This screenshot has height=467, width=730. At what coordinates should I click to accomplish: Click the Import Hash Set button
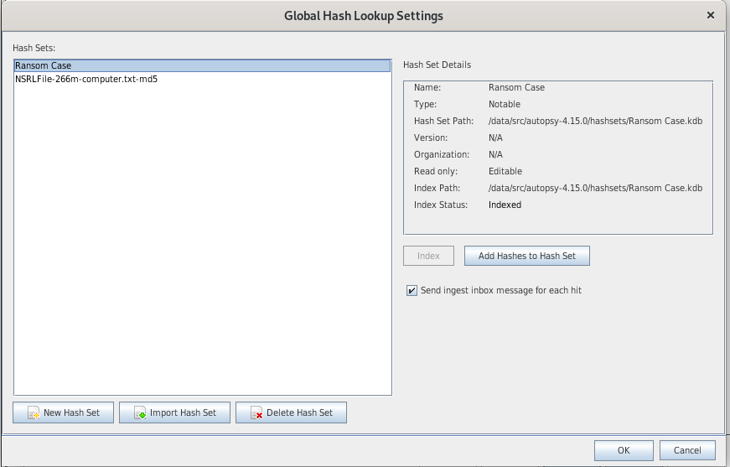pos(174,413)
